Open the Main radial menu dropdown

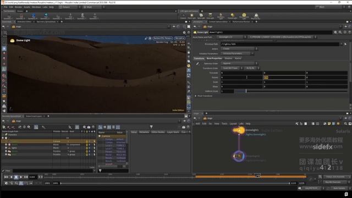[93, 7]
